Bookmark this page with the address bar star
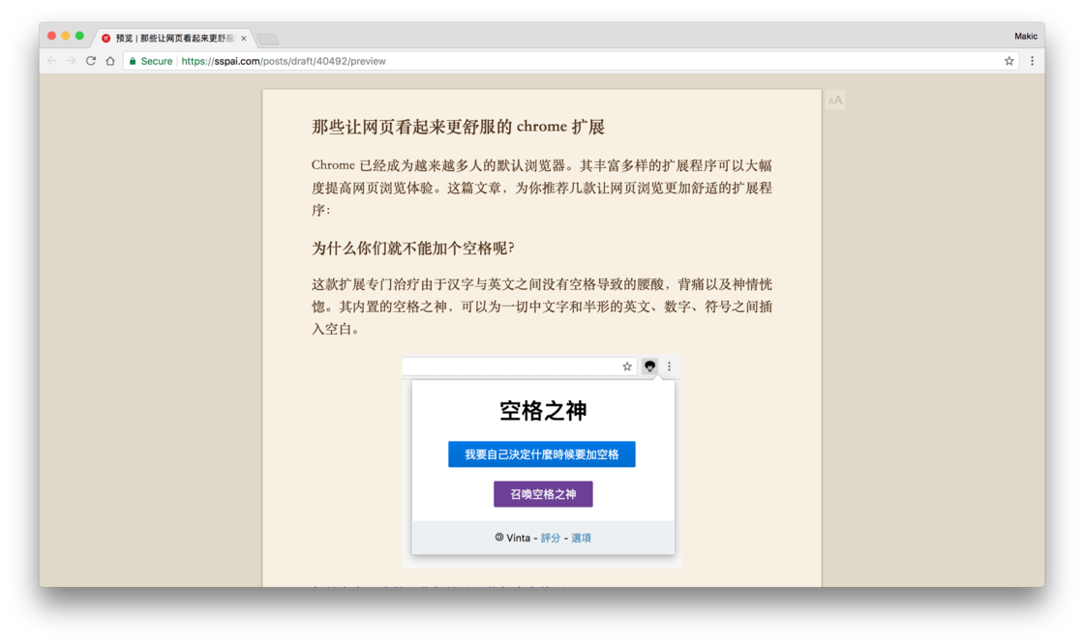Screen dimensions: 1084x643 1009,61
